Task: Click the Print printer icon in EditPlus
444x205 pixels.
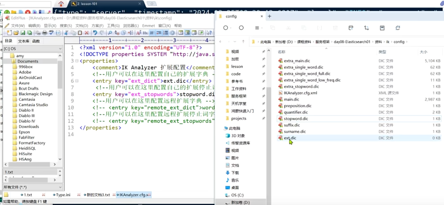Action: (x=45, y=33)
